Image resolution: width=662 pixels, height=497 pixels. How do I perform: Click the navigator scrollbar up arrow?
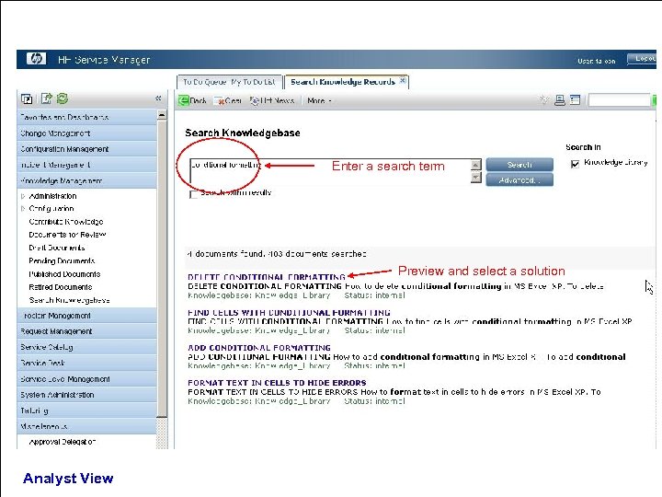162,115
